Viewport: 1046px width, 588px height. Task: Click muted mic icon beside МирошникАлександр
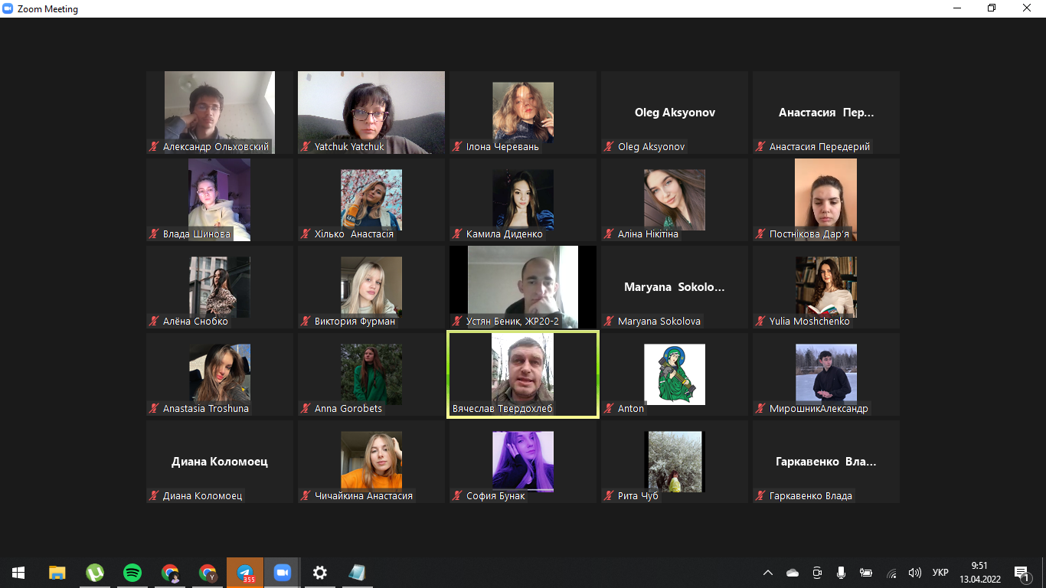760,408
